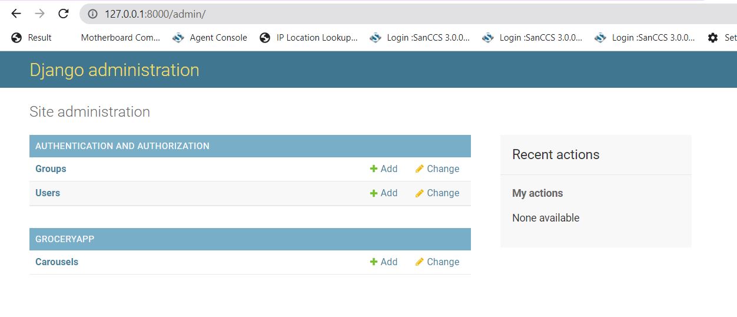
Task: Click the browser back arrow
Action: (16, 14)
